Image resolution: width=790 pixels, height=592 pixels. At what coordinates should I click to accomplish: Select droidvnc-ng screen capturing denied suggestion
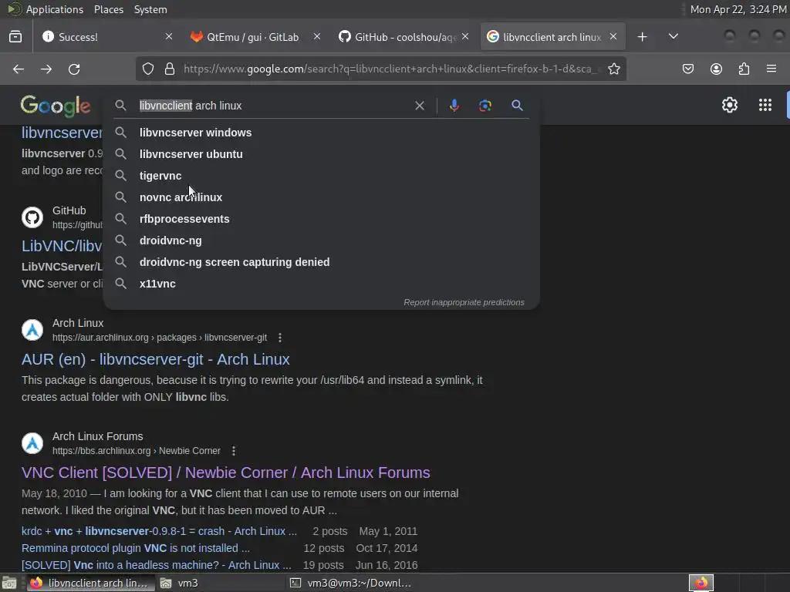322,262
